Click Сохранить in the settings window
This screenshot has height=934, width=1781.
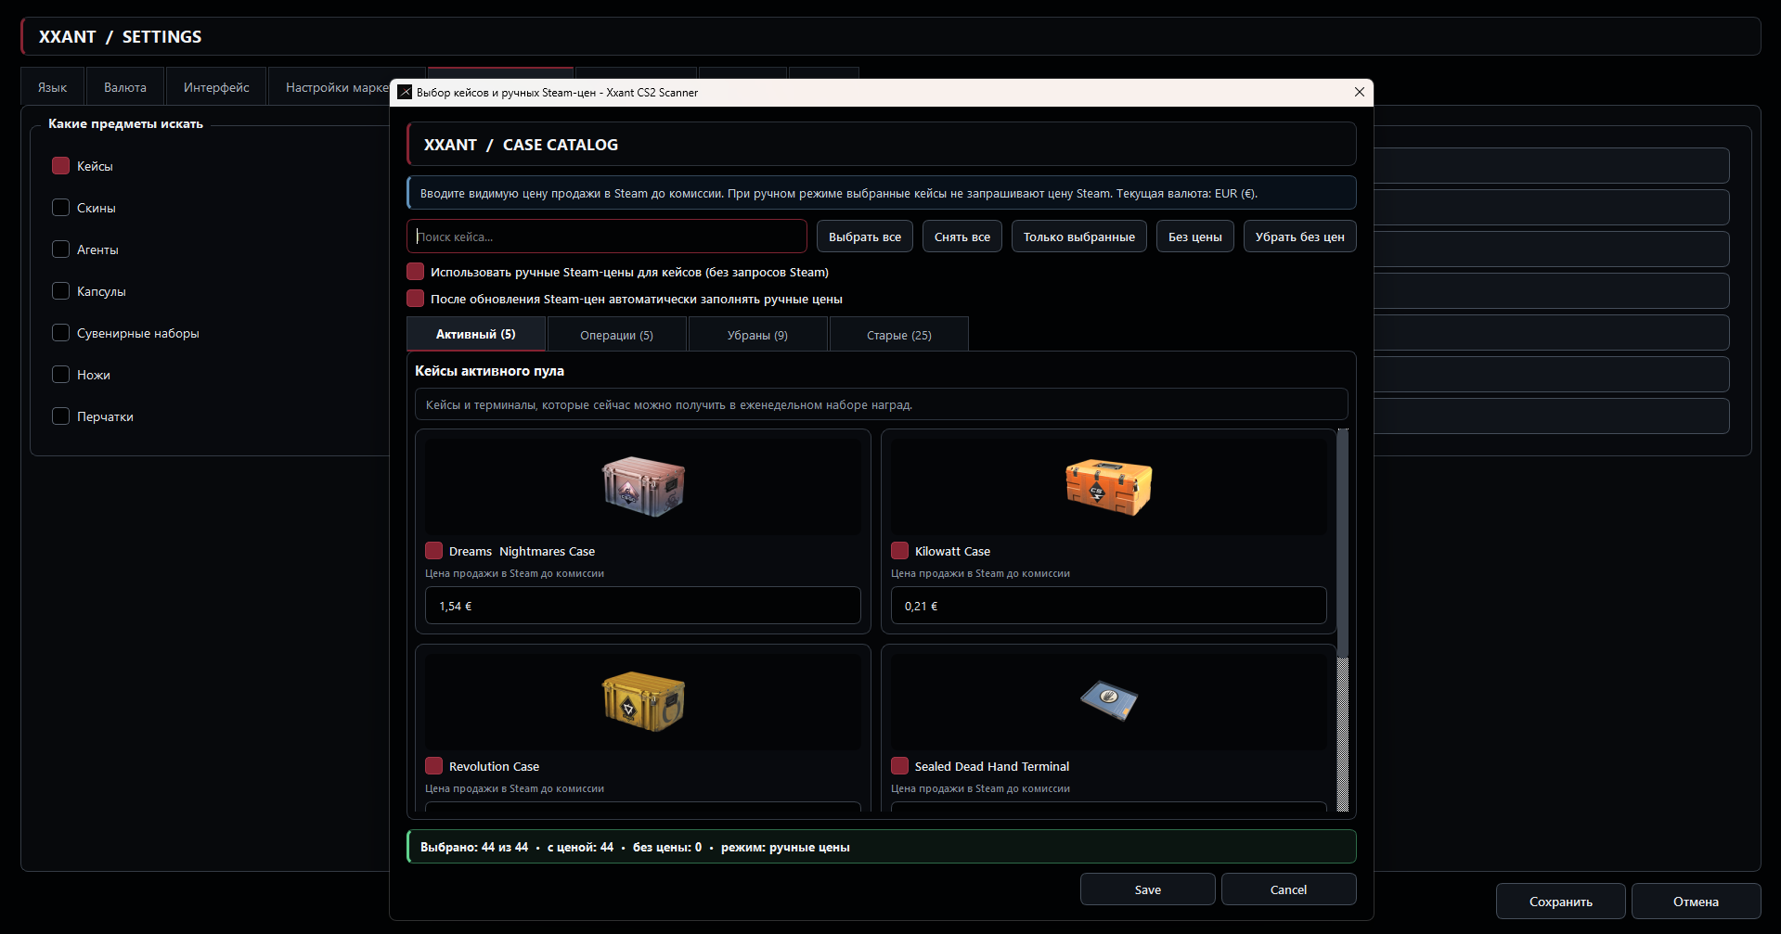1561,902
